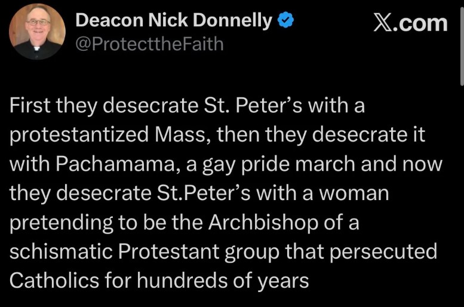Image resolution: width=464 pixels, height=307 pixels.
Task: Click the word "schismatic" in the tweet
Action: [x=60, y=251]
